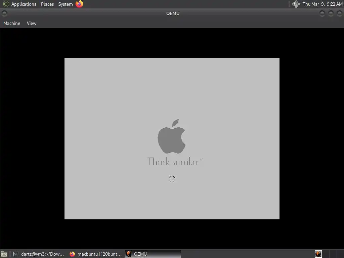Open the clock showing Thu Mar 9

(322, 4)
